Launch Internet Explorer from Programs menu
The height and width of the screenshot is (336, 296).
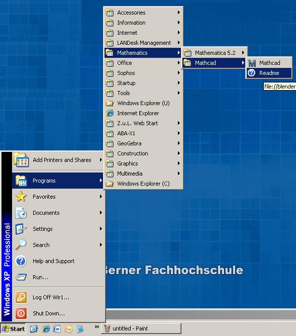(x=143, y=113)
